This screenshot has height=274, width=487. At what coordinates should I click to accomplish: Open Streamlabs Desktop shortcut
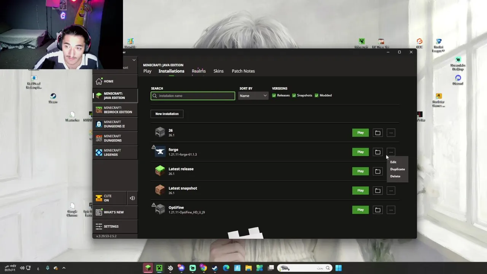pyautogui.click(x=458, y=64)
